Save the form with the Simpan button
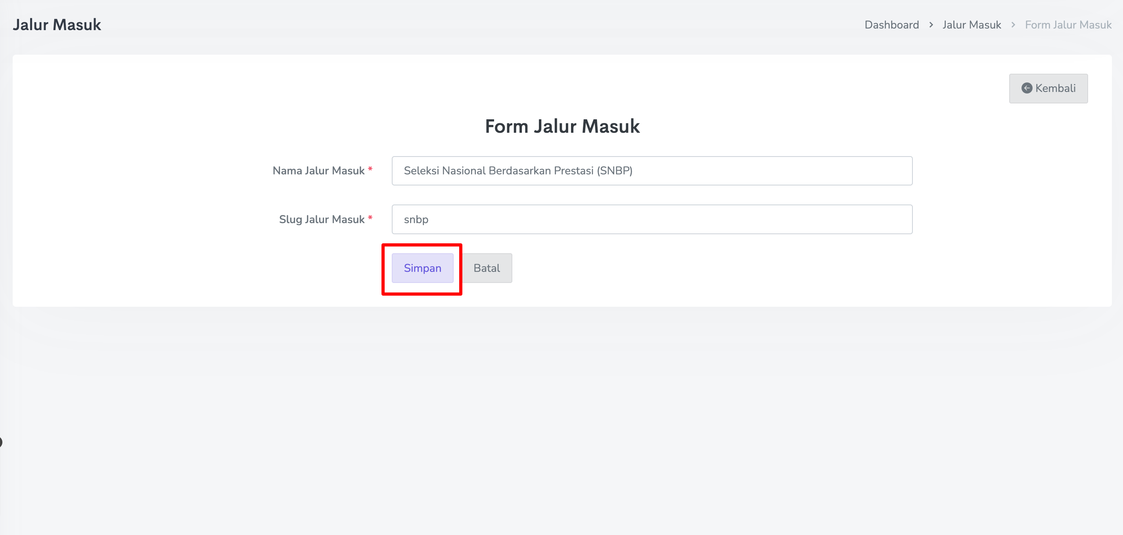 [x=422, y=268]
